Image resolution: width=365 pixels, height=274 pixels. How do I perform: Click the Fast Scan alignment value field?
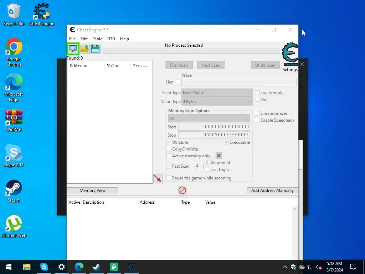(x=197, y=166)
